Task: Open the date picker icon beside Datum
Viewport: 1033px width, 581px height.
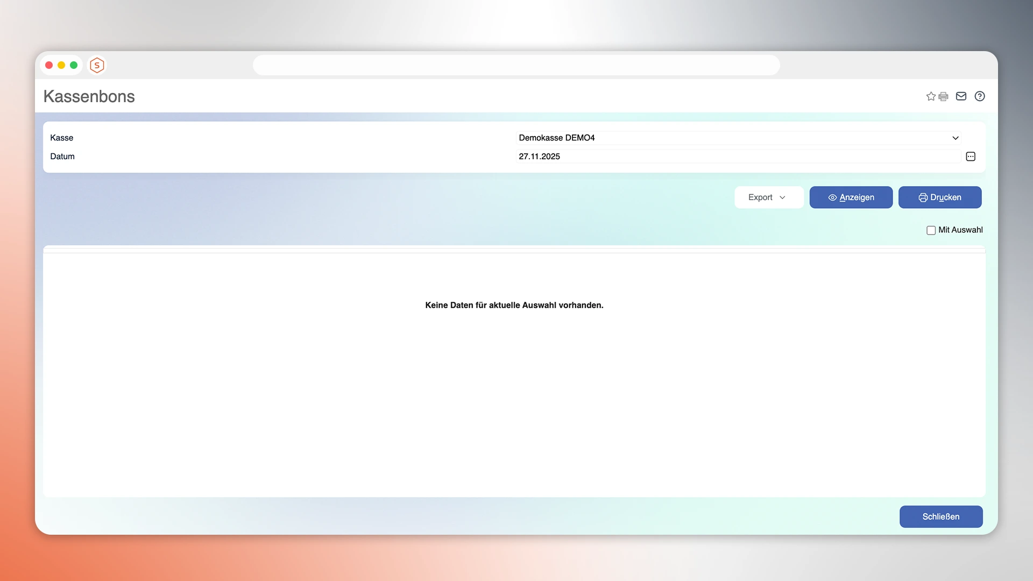Action: (971, 157)
